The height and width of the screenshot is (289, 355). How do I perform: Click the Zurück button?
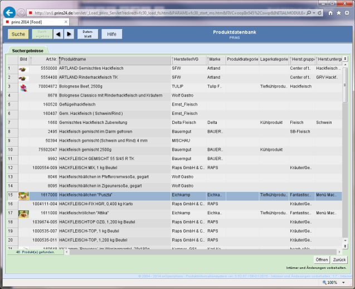(x=339, y=260)
